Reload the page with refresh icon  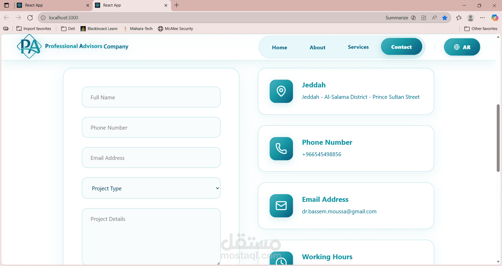[30, 17]
